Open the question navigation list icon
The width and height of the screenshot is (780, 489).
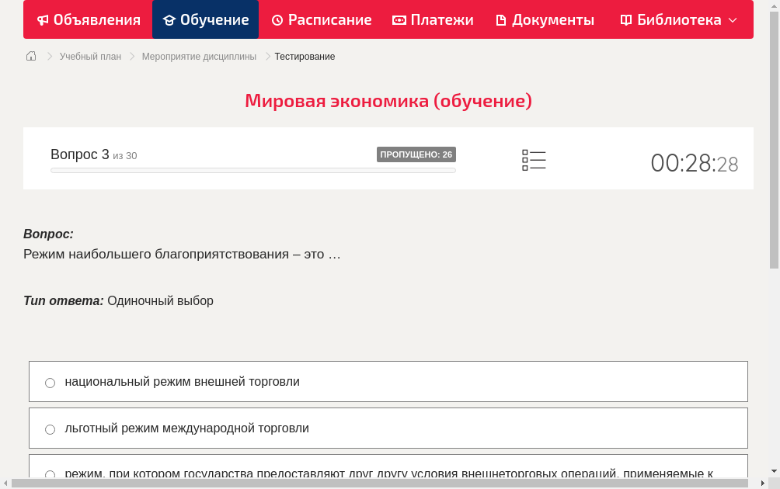(534, 160)
